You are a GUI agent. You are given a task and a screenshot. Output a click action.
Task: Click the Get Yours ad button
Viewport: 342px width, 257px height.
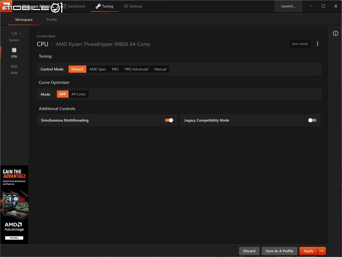coord(14,238)
